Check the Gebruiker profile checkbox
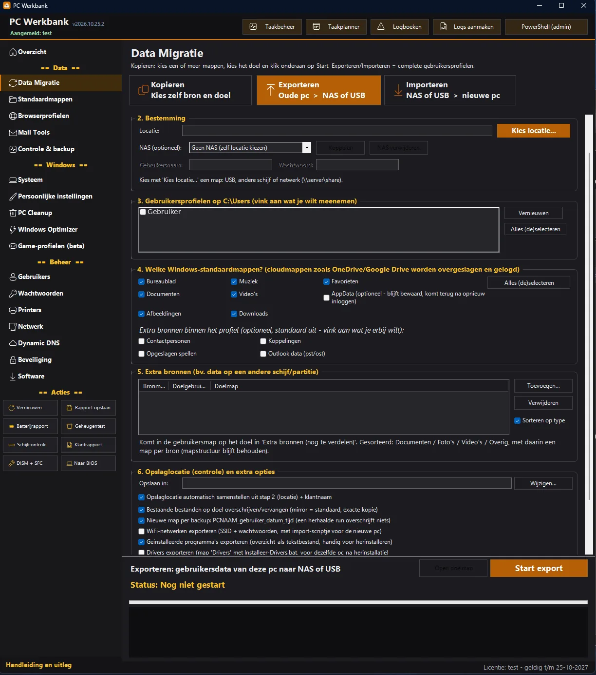Screen dimensions: 596x675 [143, 212]
